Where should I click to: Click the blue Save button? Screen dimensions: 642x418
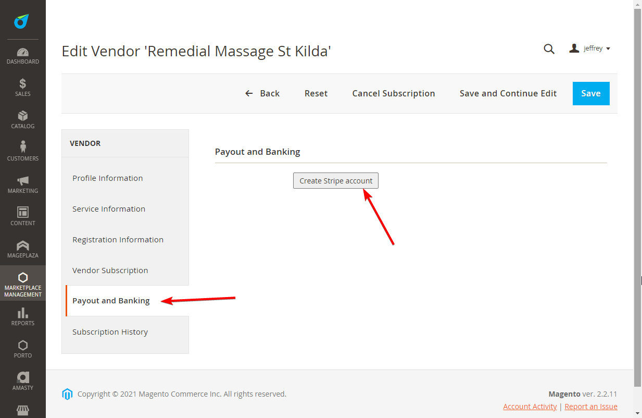tap(591, 93)
